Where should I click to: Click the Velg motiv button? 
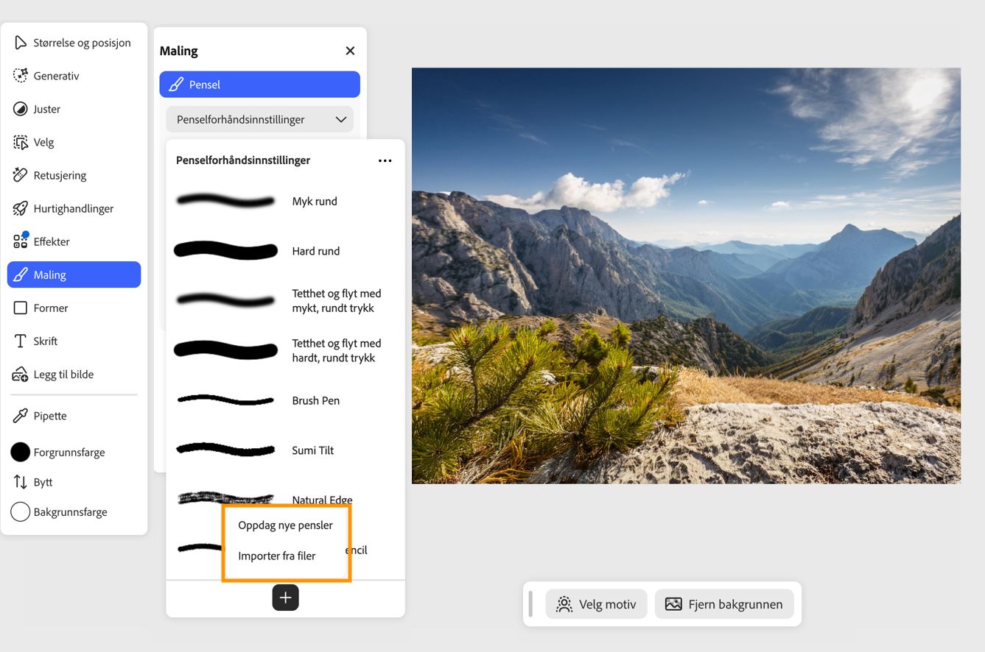coord(596,603)
